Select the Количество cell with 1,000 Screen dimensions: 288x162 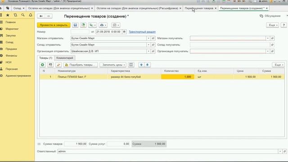[178, 77]
